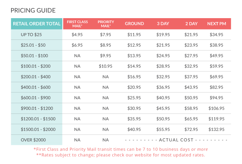Select the 3 Day column header
242x164 pixels.
(x=163, y=24)
